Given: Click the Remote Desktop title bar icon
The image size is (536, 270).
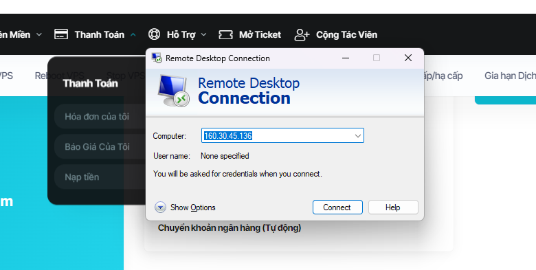Looking at the screenshot, I should pyautogui.click(x=157, y=58).
